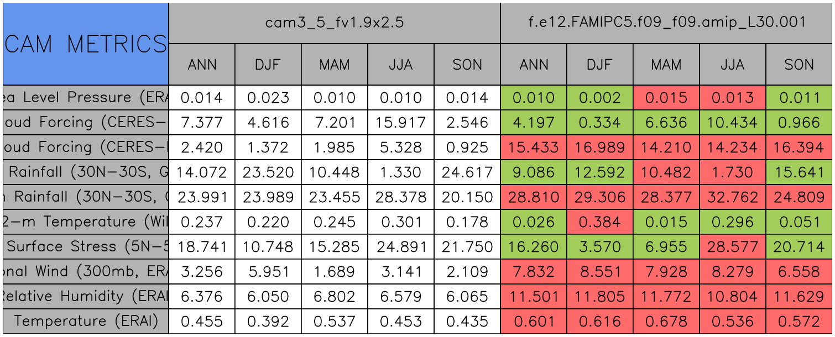Click the MAM header under f.e12.FAMIPC5

tap(666, 65)
